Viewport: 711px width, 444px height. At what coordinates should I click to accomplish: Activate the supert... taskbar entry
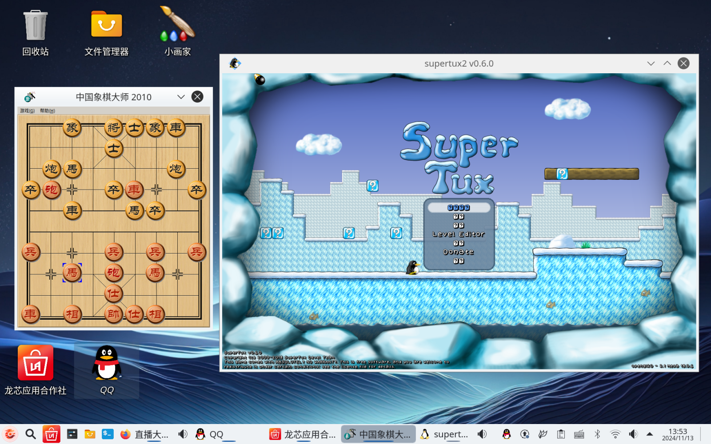(445, 434)
